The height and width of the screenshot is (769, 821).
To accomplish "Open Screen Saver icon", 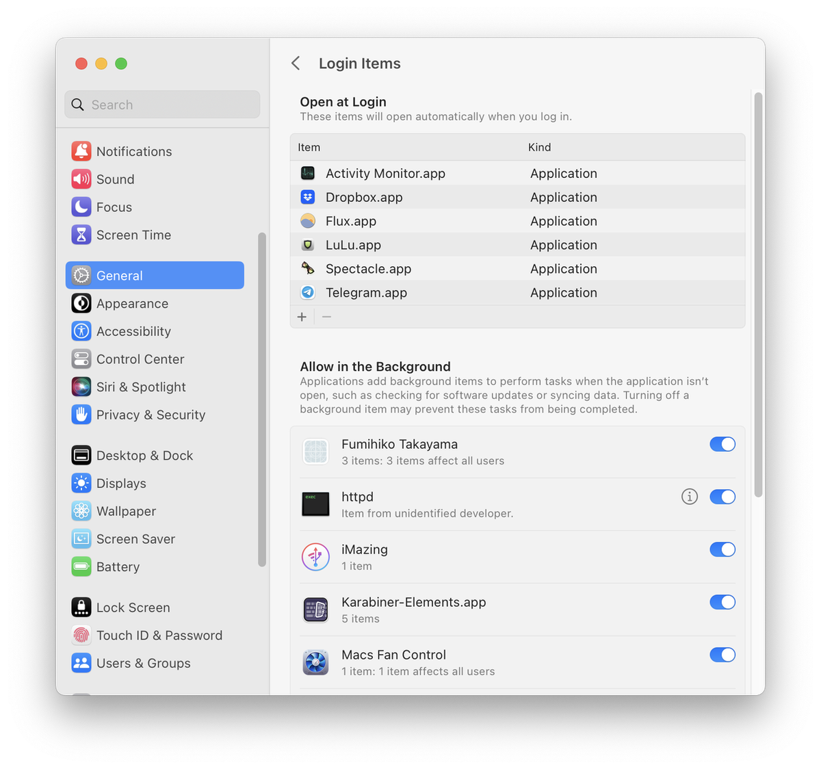I will pyautogui.click(x=81, y=538).
